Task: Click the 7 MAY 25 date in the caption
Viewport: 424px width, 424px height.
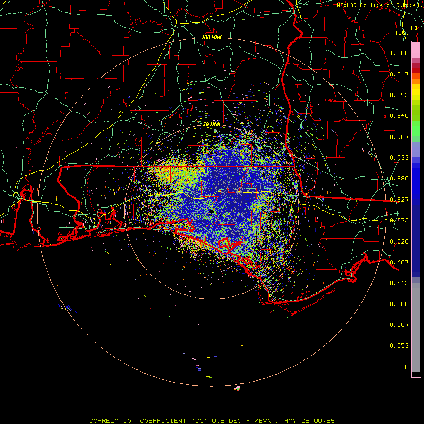Action: 293,421
